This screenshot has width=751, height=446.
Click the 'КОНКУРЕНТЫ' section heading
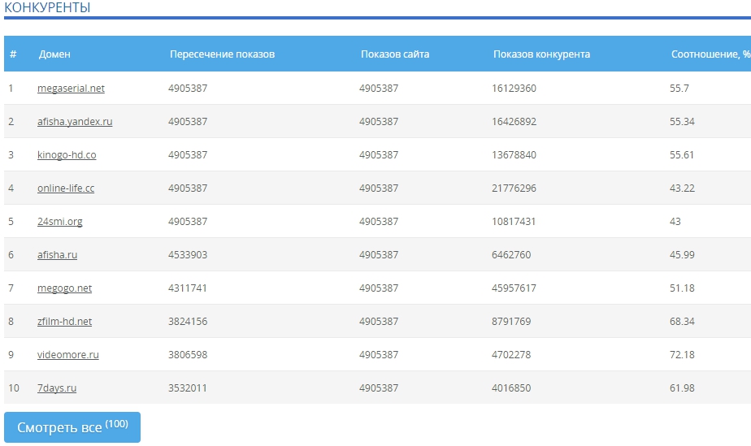click(x=47, y=8)
